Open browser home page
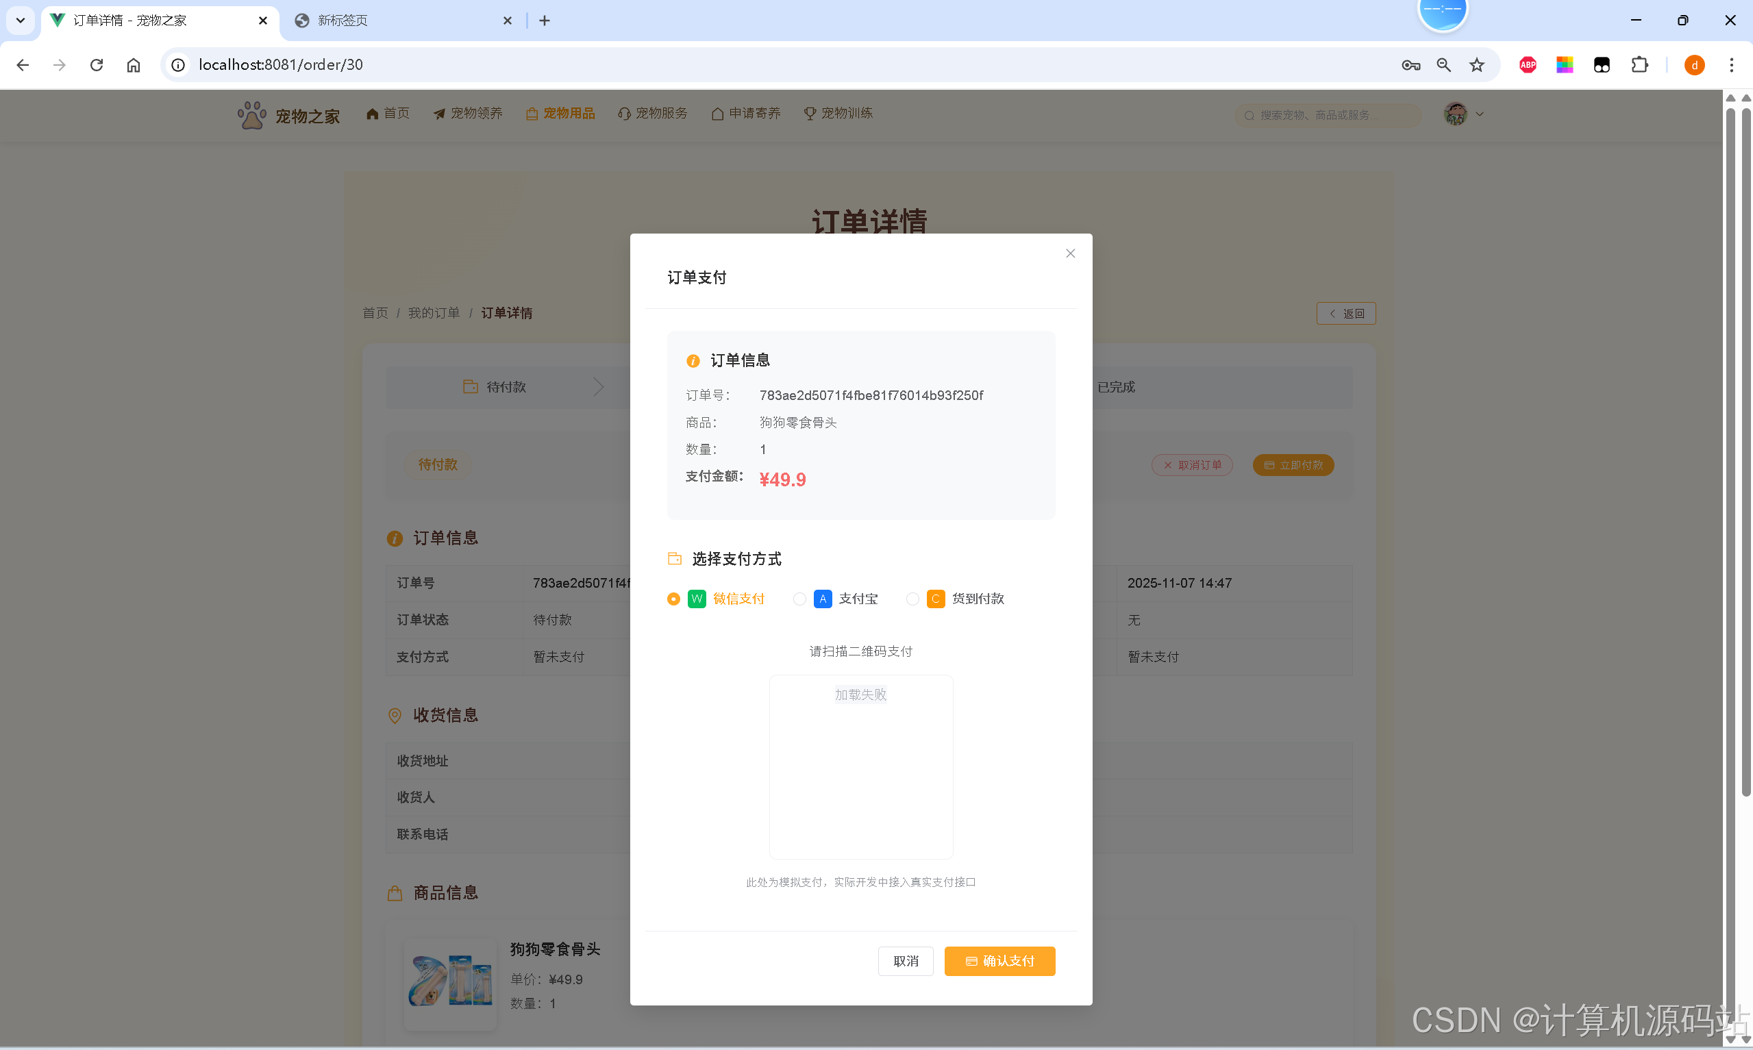Screen dimensions: 1753x1050 point(134,65)
